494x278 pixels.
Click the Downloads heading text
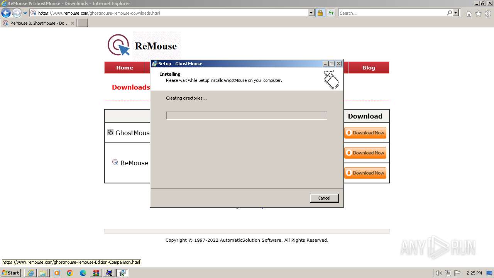[x=131, y=87]
